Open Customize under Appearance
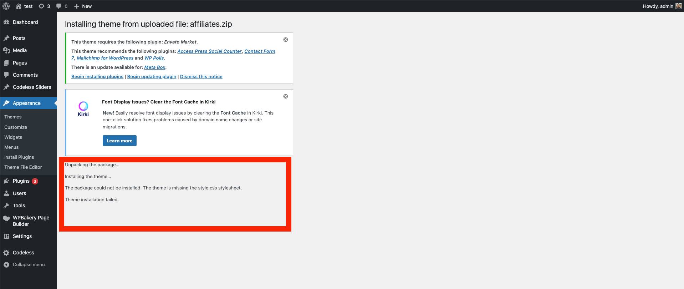Viewport: 684px width, 289px height. pyautogui.click(x=16, y=127)
